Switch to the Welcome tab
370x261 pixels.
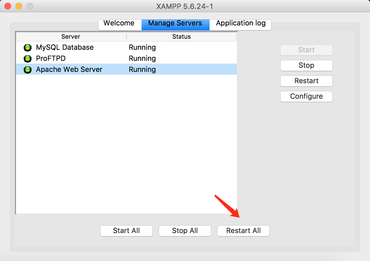(120, 24)
